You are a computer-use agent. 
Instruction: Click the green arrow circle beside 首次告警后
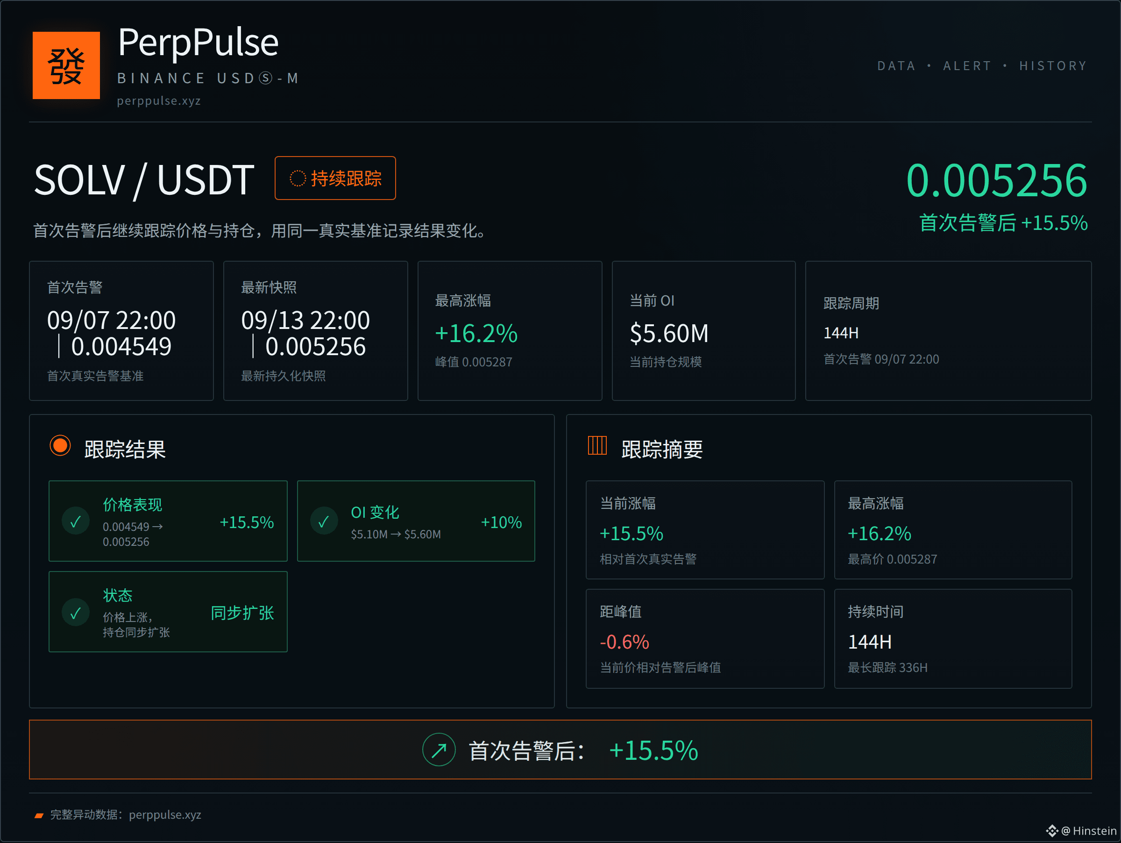point(439,750)
